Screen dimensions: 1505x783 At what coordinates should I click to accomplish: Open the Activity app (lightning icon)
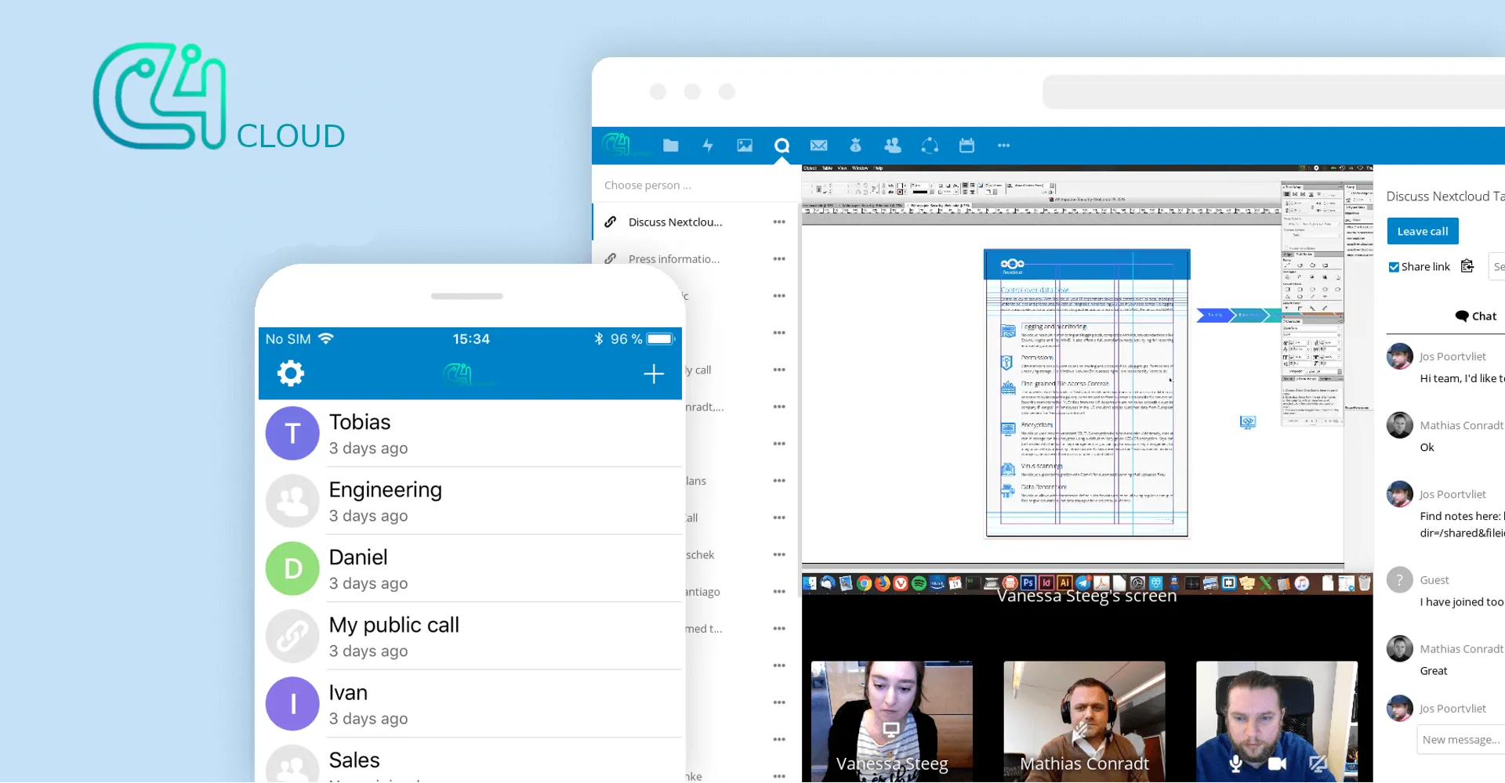tap(708, 146)
